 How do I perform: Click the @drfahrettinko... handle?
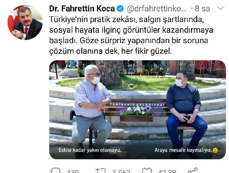157,9
